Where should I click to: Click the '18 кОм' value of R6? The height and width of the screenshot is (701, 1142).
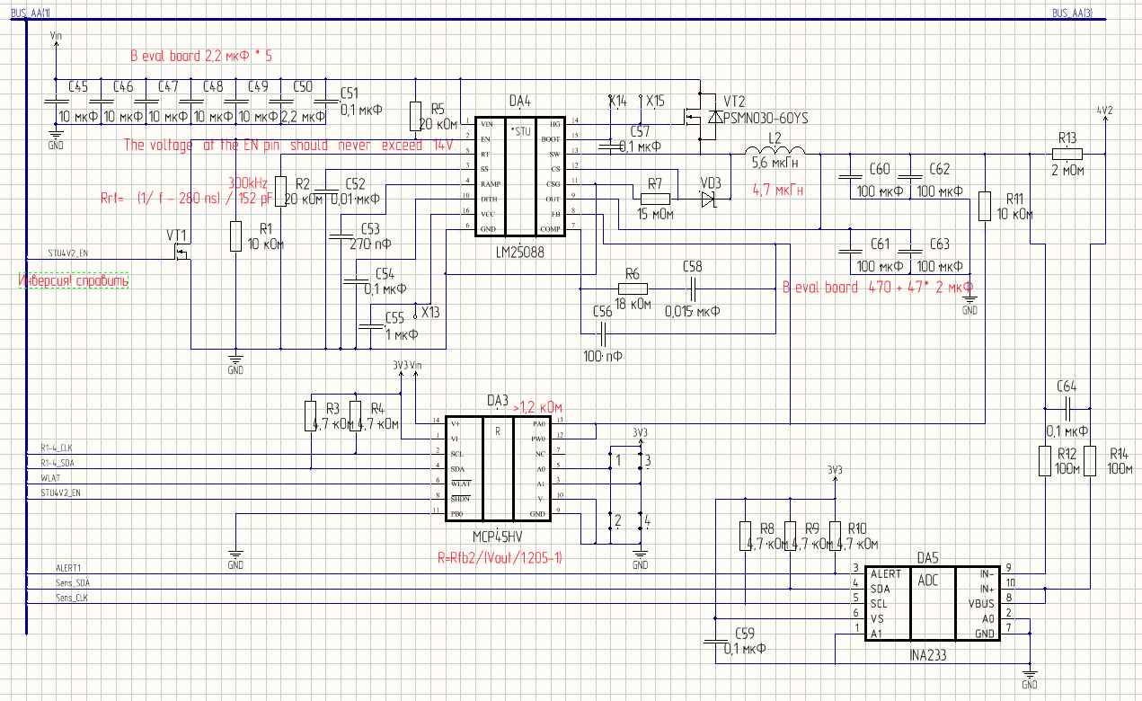pos(632,306)
